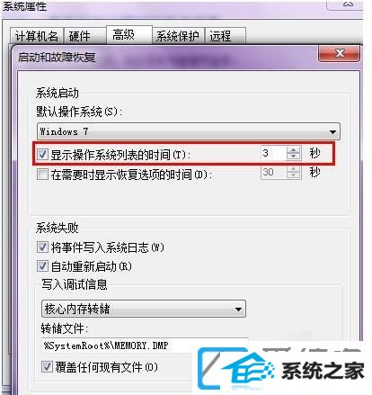Click recovery options time up arrow
The image size is (372, 395).
click(x=293, y=169)
